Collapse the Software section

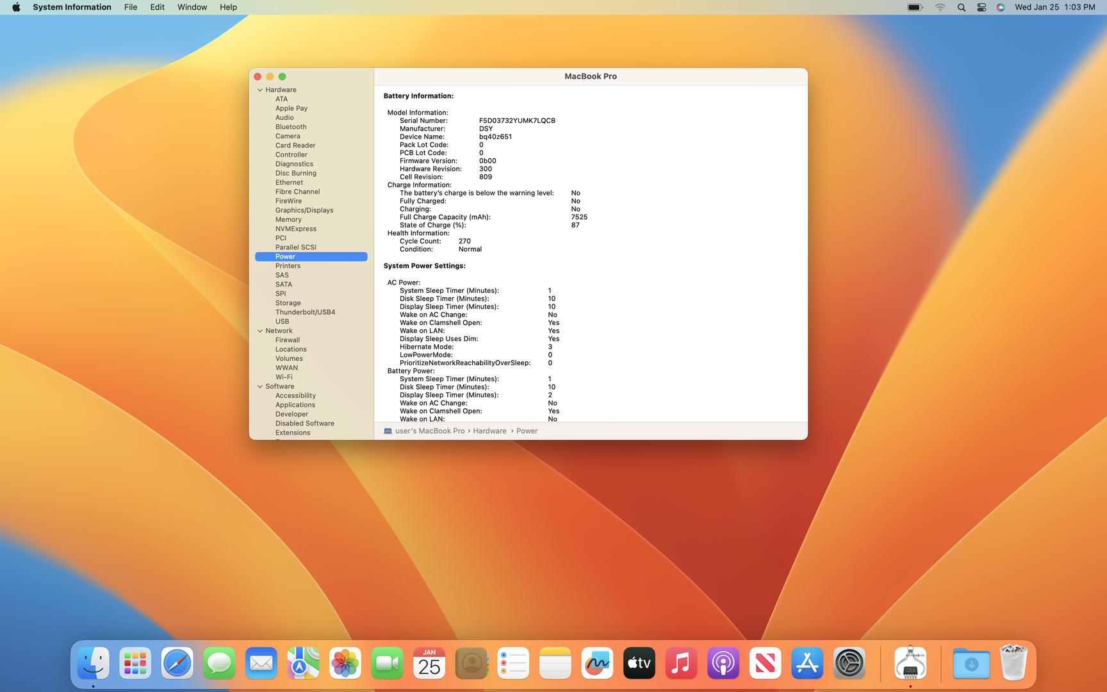pyautogui.click(x=260, y=386)
